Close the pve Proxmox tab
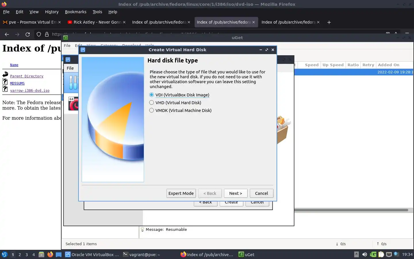Screen dimensions: 414x259 pos(60,22)
